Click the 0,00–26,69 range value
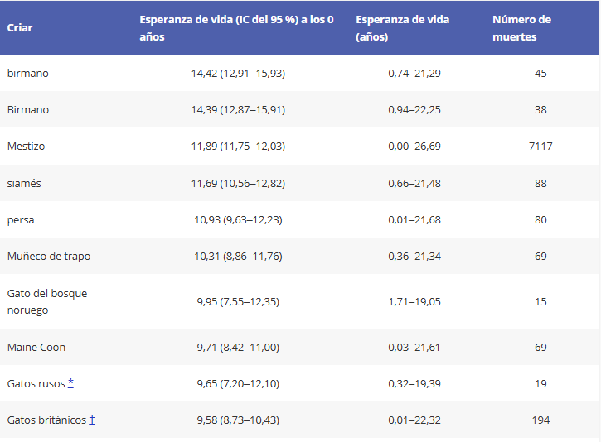This screenshot has height=442, width=601. pyautogui.click(x=414, y=147)
